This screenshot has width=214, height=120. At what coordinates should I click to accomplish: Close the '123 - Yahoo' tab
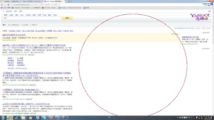tap(64, 1)
